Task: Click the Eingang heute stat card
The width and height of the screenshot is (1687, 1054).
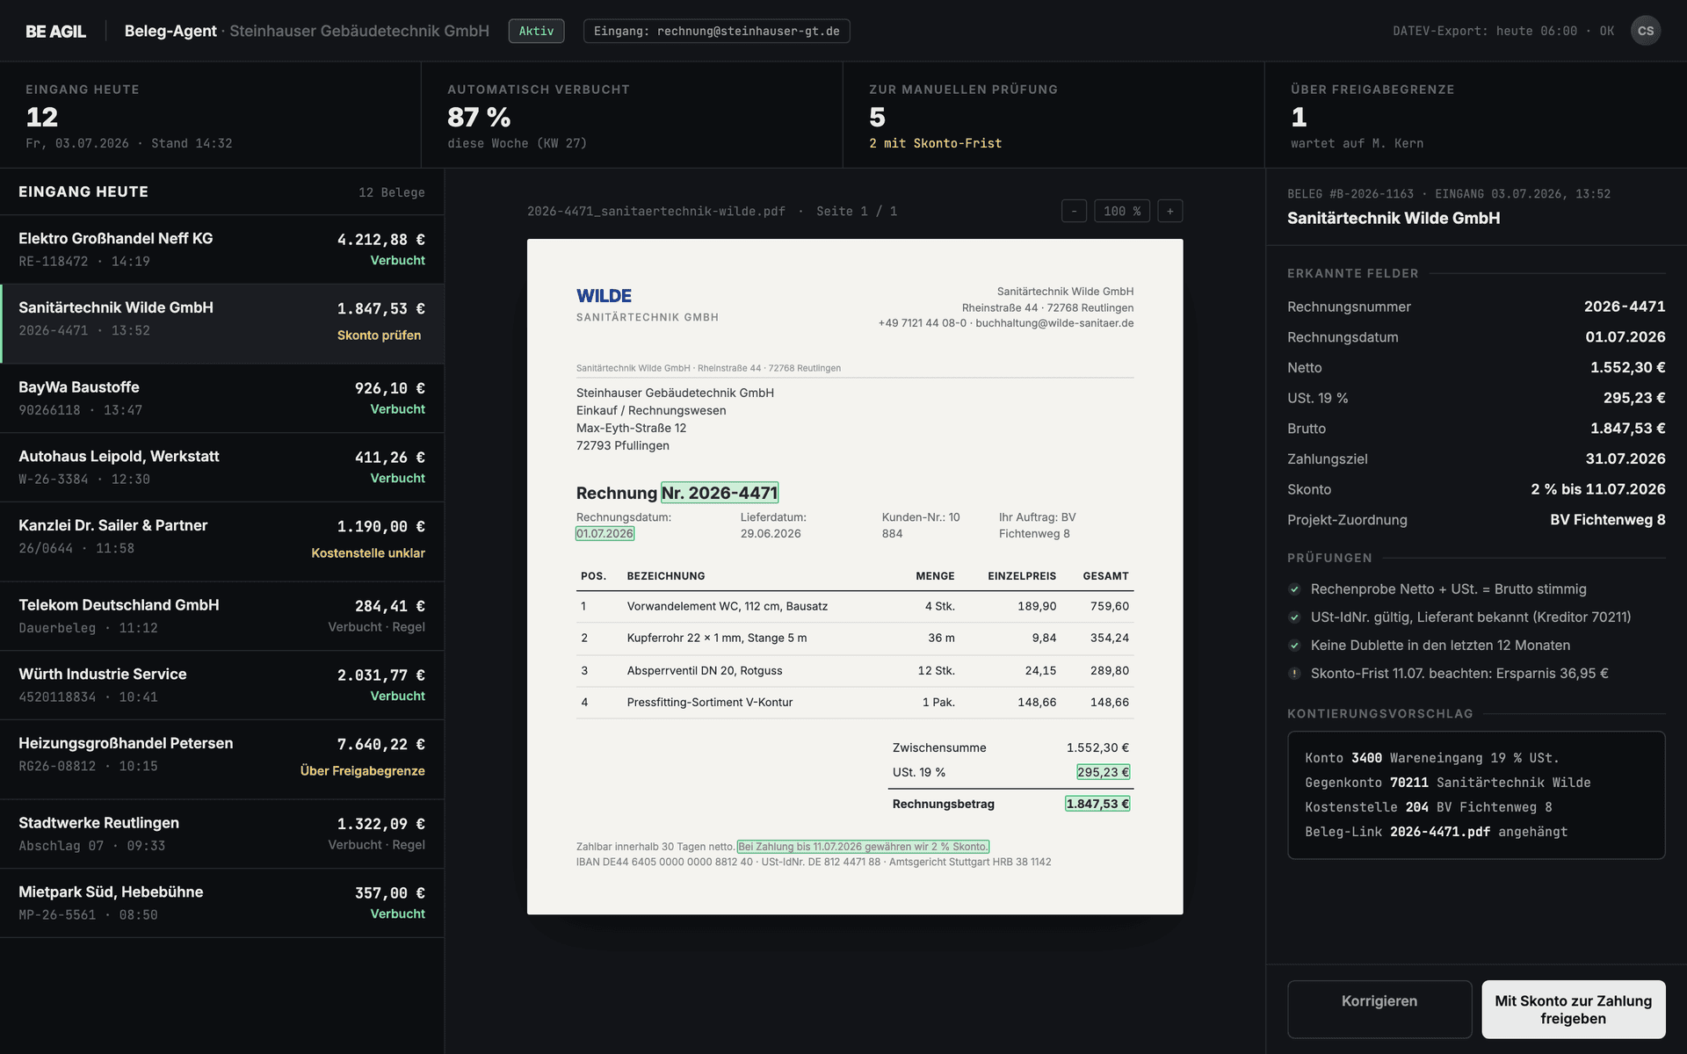Action: click(x=210, y=115)
